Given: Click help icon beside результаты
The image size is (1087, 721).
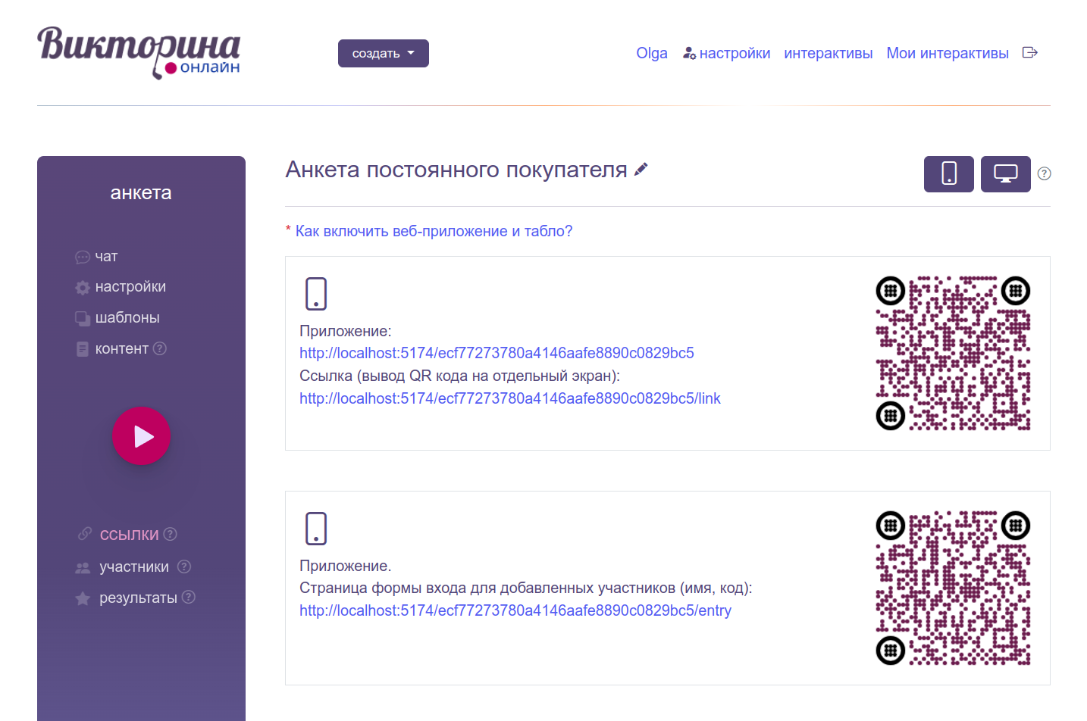Looking at the screenshot, I should [189, 597].
